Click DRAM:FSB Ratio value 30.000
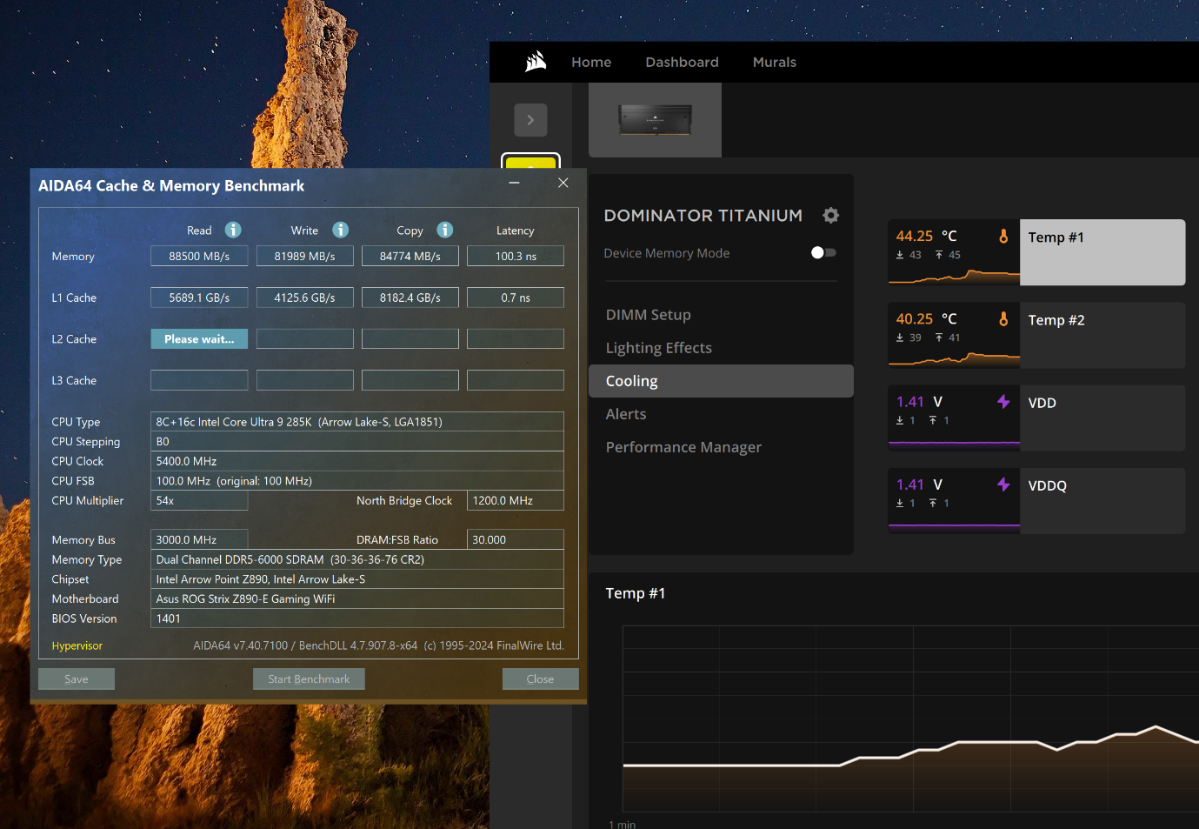 pos(516,539)
